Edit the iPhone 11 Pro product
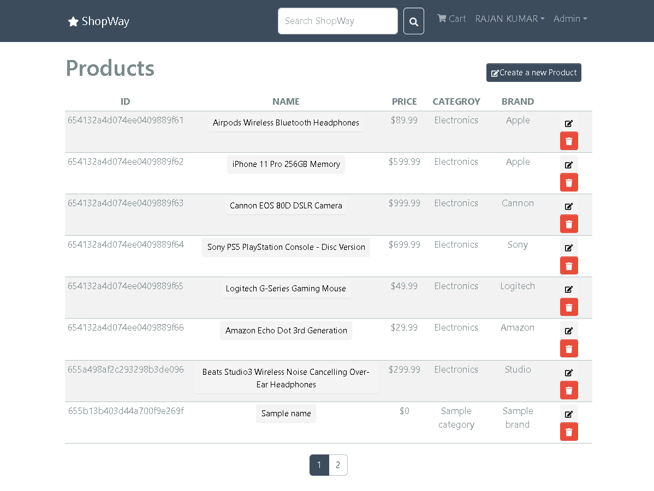This screenshot has width=654, height=491. point(568,165)
